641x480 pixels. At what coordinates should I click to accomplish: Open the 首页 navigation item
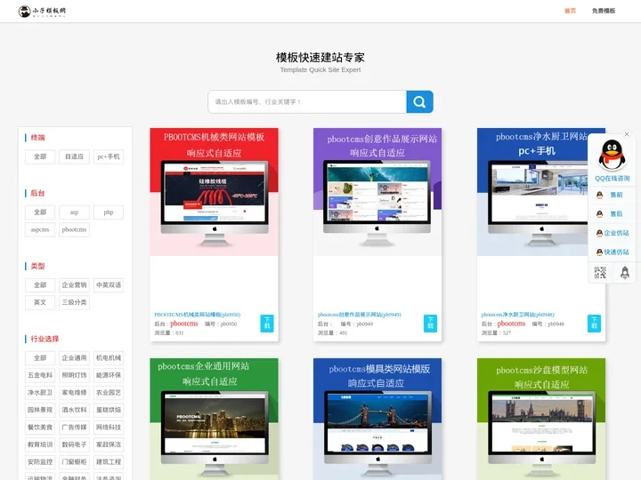coord(571,11)
